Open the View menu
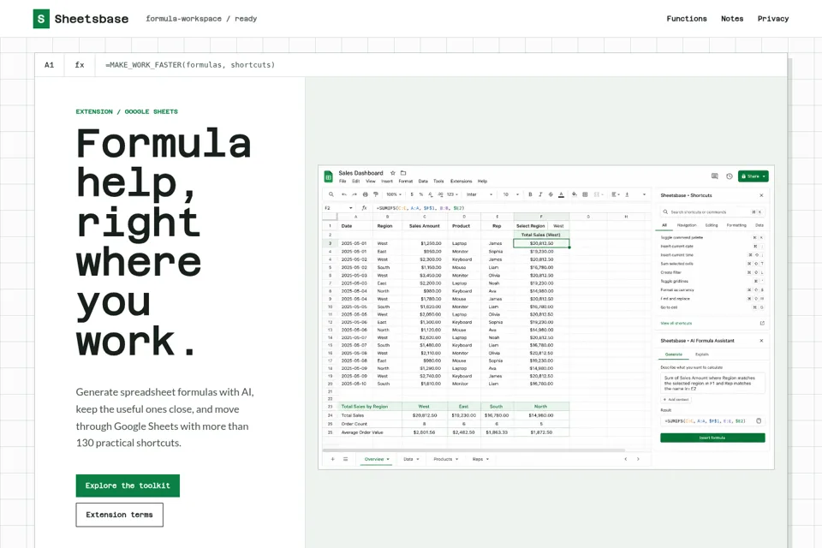Screen dimensions: 822x548 (x=371, y=181)
